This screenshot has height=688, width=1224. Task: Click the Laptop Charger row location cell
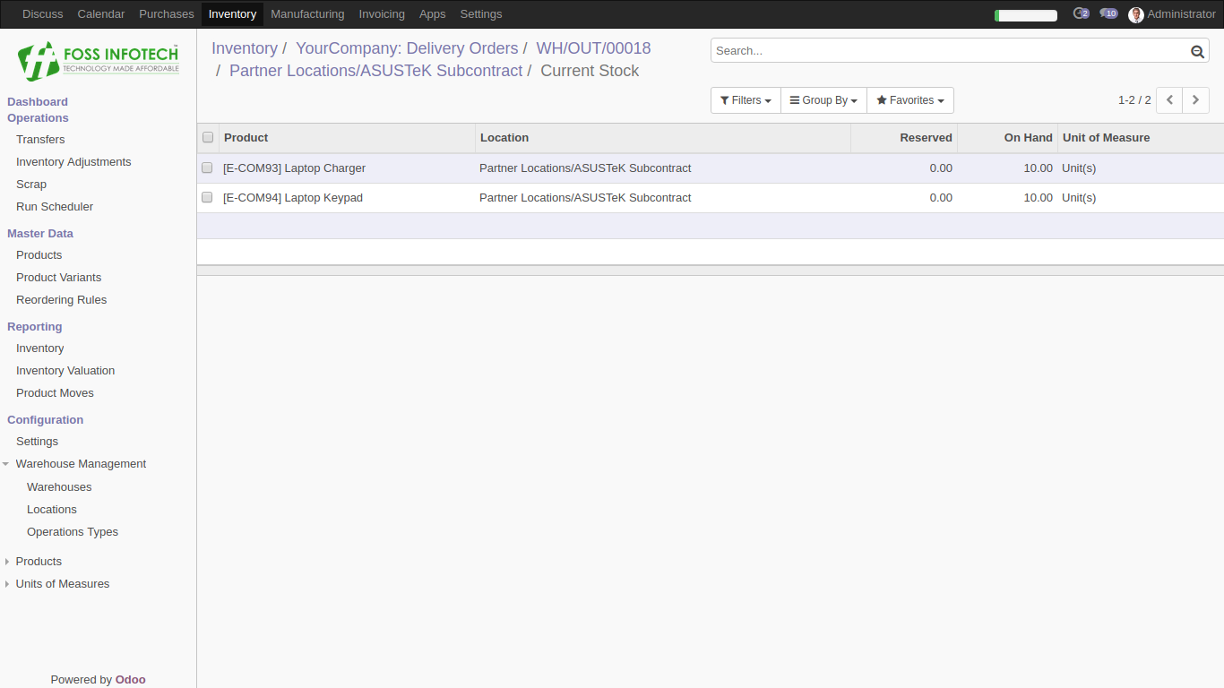pos(585,168)
